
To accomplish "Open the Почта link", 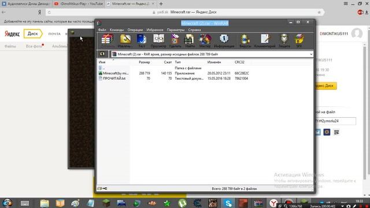I will (54, 34).
